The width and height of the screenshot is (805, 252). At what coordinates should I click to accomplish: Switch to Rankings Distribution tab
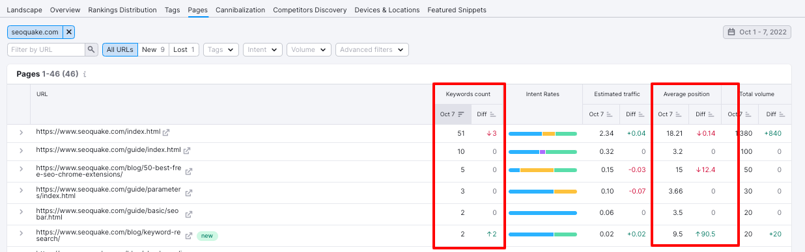coord(122,10)
